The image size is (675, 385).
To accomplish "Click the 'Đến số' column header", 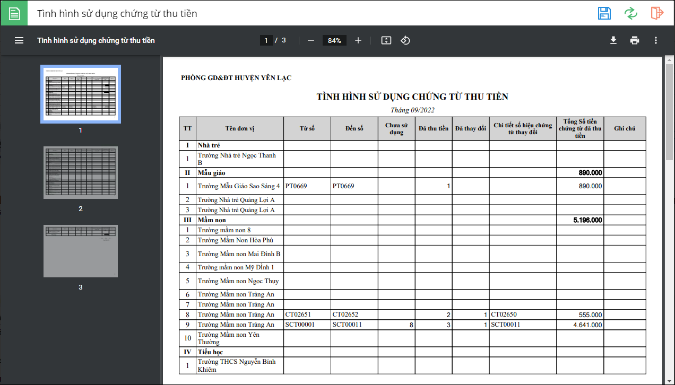I will (354, 128).
